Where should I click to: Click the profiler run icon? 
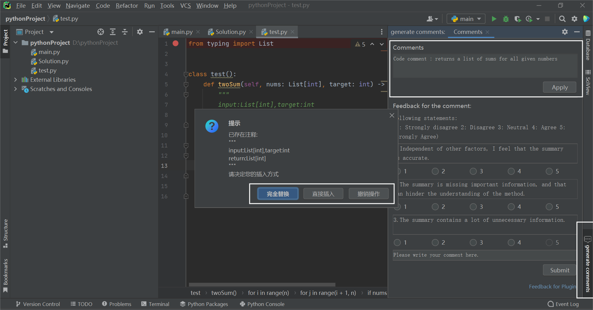529,19
